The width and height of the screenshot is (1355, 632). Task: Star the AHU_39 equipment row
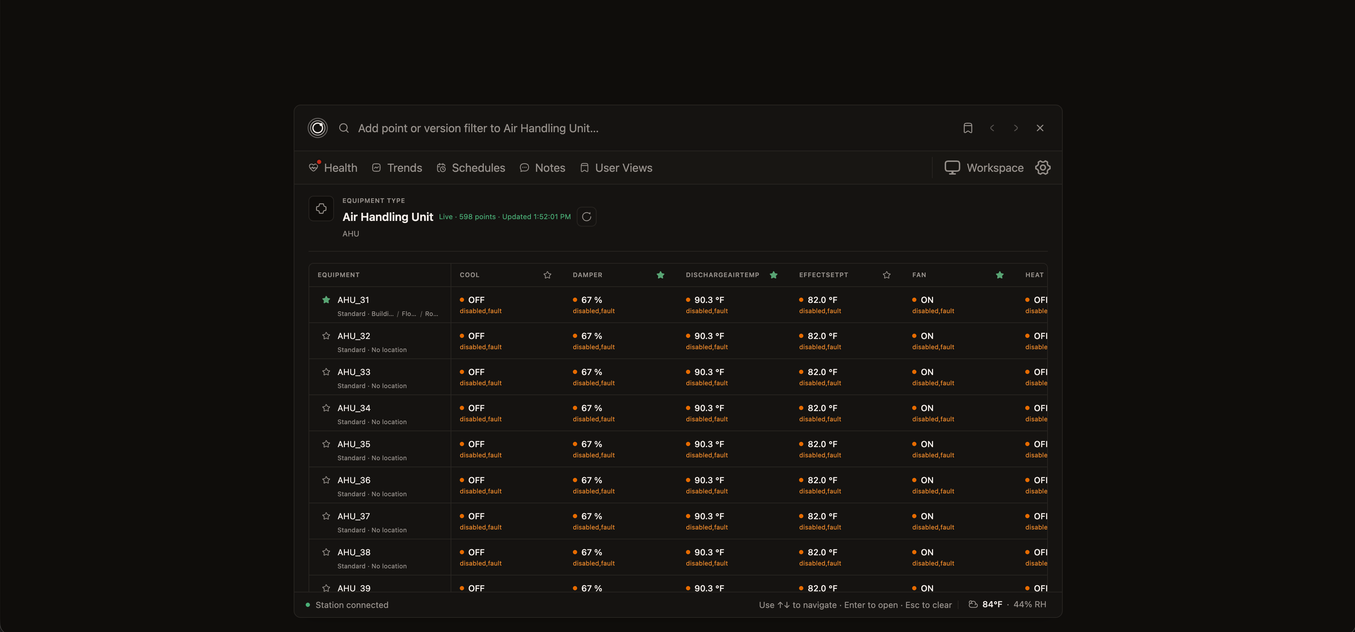coord(326,588)
